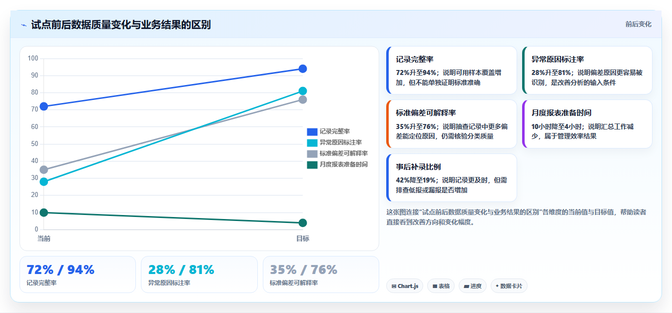Image resolution: width=672 pixels, height=313 pixels.
Task: Click the 28% / 81% stat card
Action: (x=199, y=274)
